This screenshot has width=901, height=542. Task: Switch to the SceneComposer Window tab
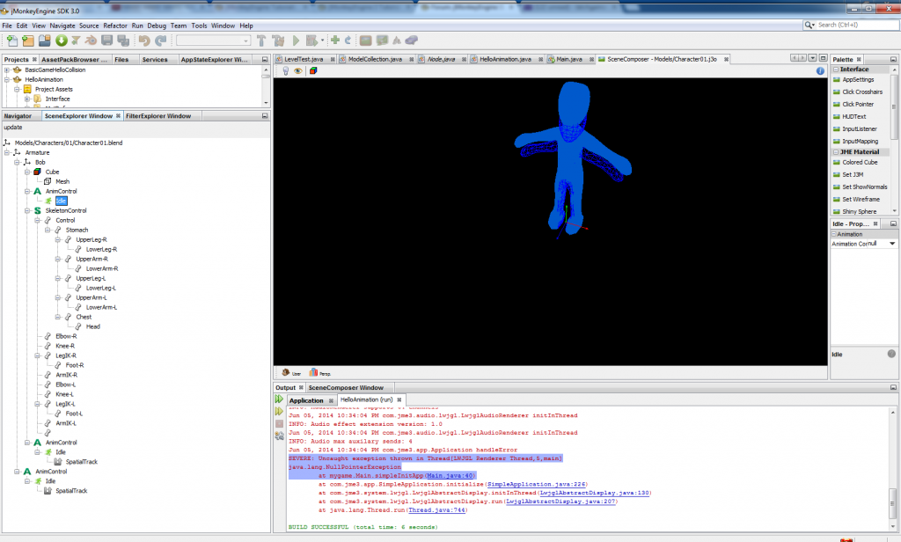[346, 387]
